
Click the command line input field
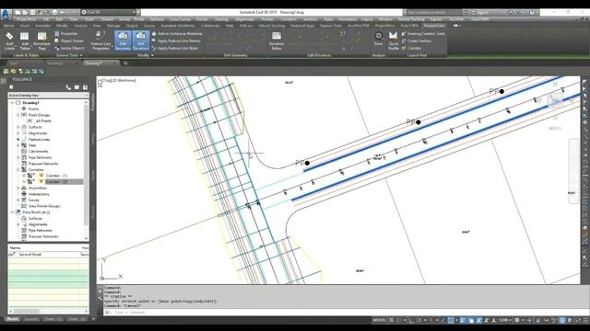[342, 313]
